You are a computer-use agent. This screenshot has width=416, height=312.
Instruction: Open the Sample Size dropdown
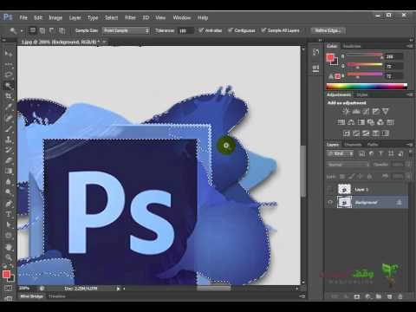(x=127, y=30)
